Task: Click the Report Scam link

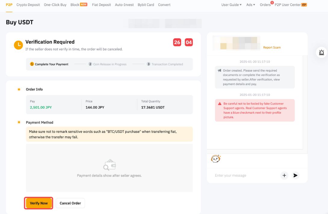Action: [272, 47]
